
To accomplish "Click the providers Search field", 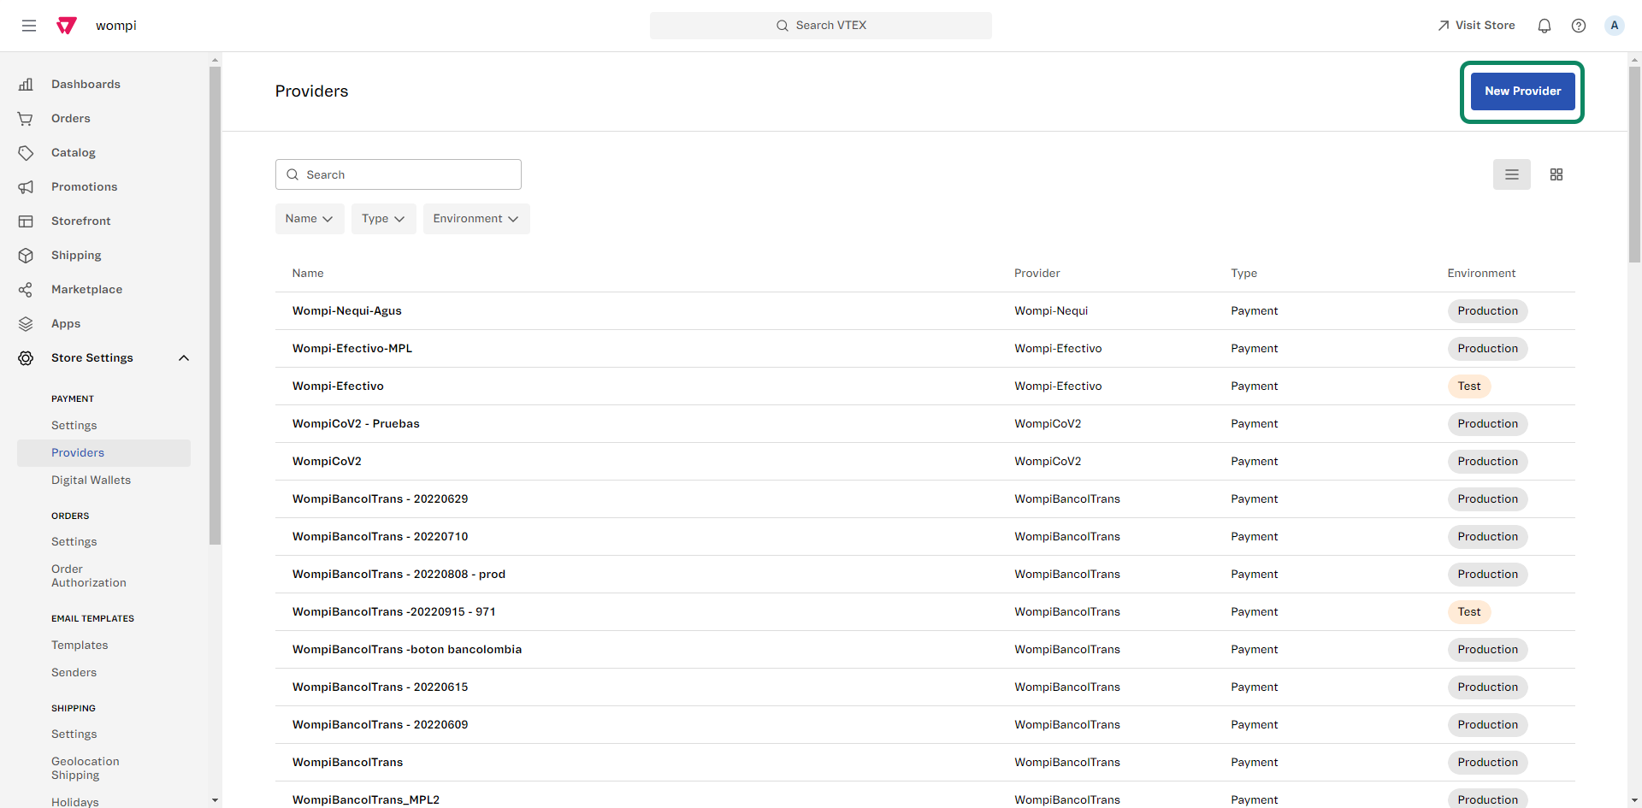I will [x=399, y=174].
